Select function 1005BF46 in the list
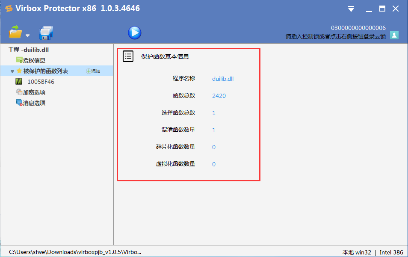 [41, 82]
